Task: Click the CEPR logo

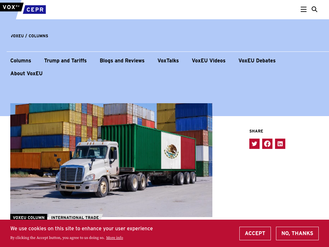Action: [x=35, y=9]
